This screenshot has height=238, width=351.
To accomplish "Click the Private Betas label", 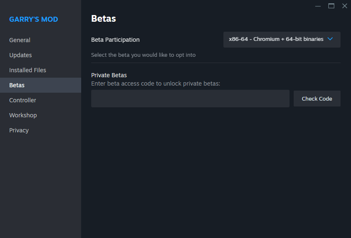I will point(109,75).
